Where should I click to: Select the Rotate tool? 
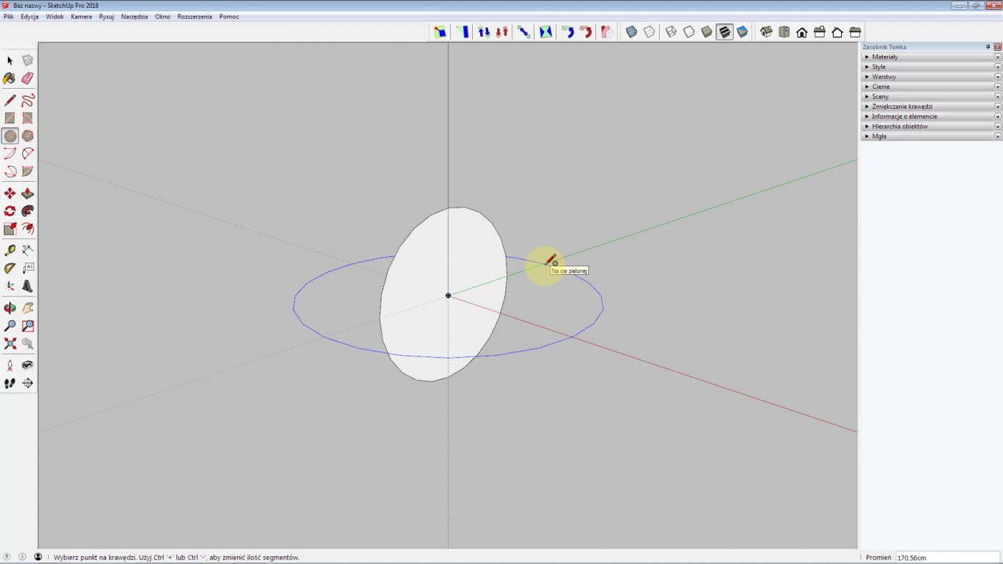tap(10, 210)
